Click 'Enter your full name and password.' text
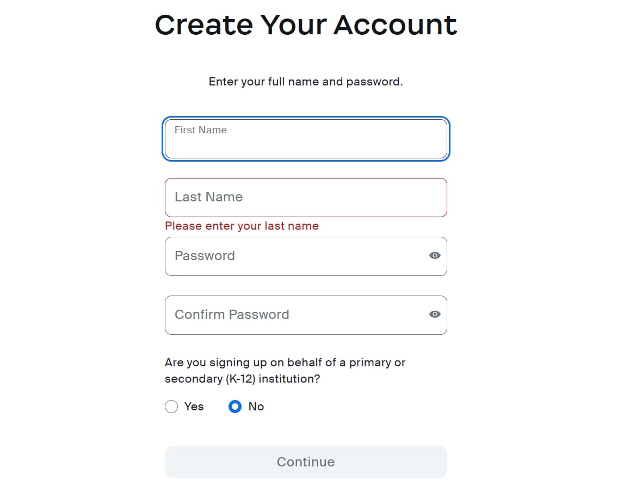The height and width of the screenshot is (492, 617). [x=306, y=82]
